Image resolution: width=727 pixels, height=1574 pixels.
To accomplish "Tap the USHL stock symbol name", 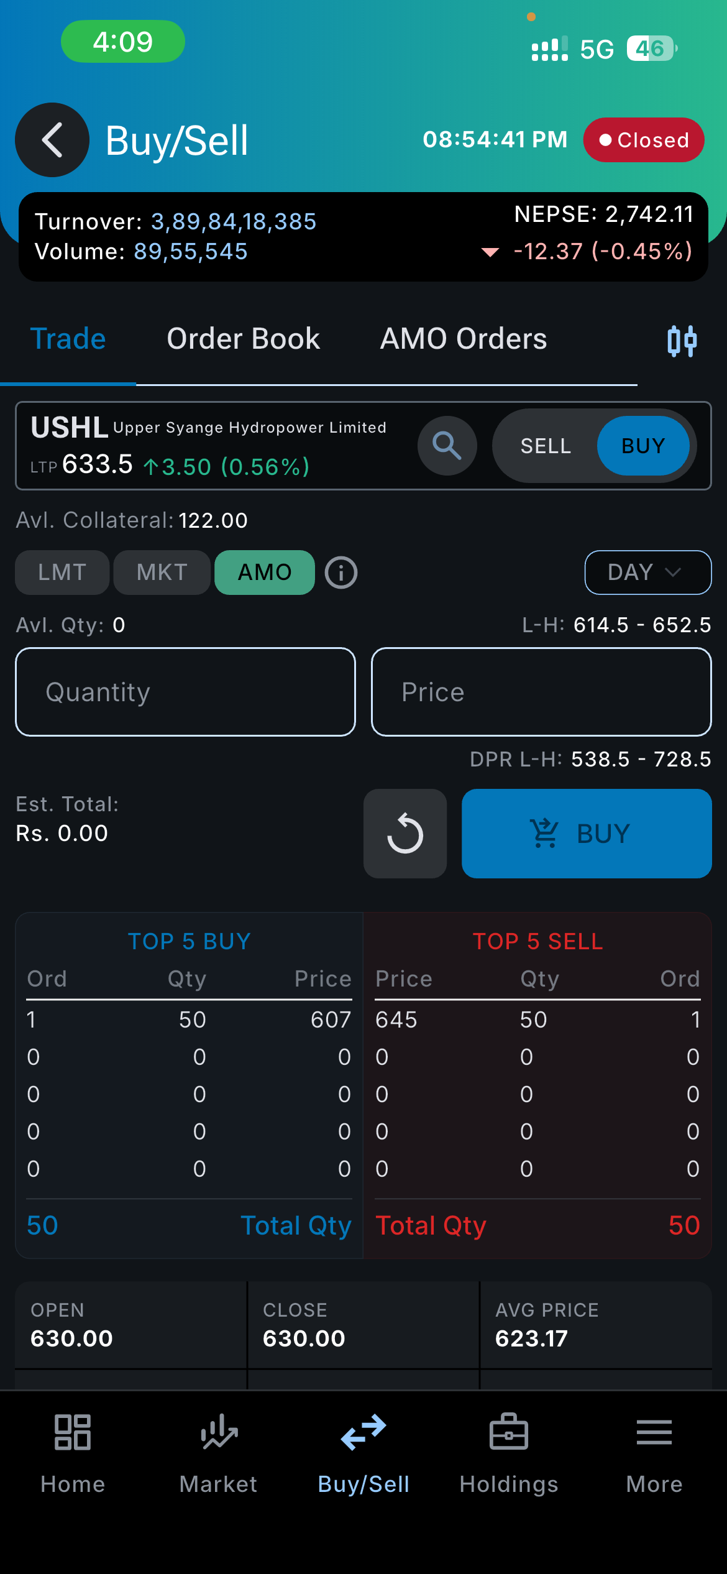I will pos(70,427).
